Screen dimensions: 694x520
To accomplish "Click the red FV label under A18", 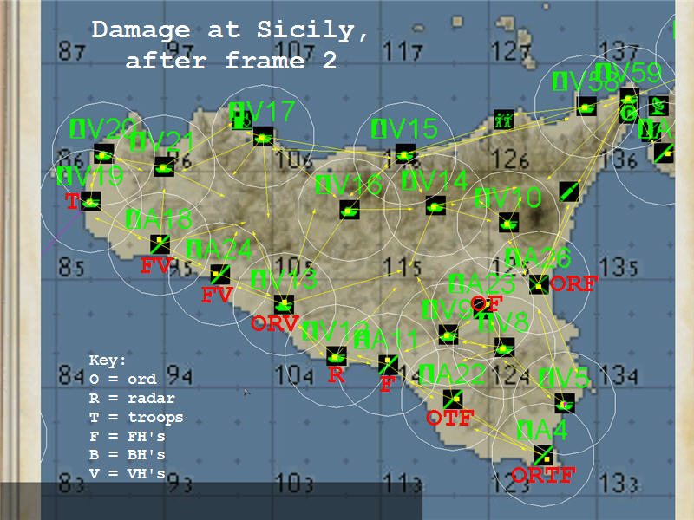I will click(x=156, y=265).
